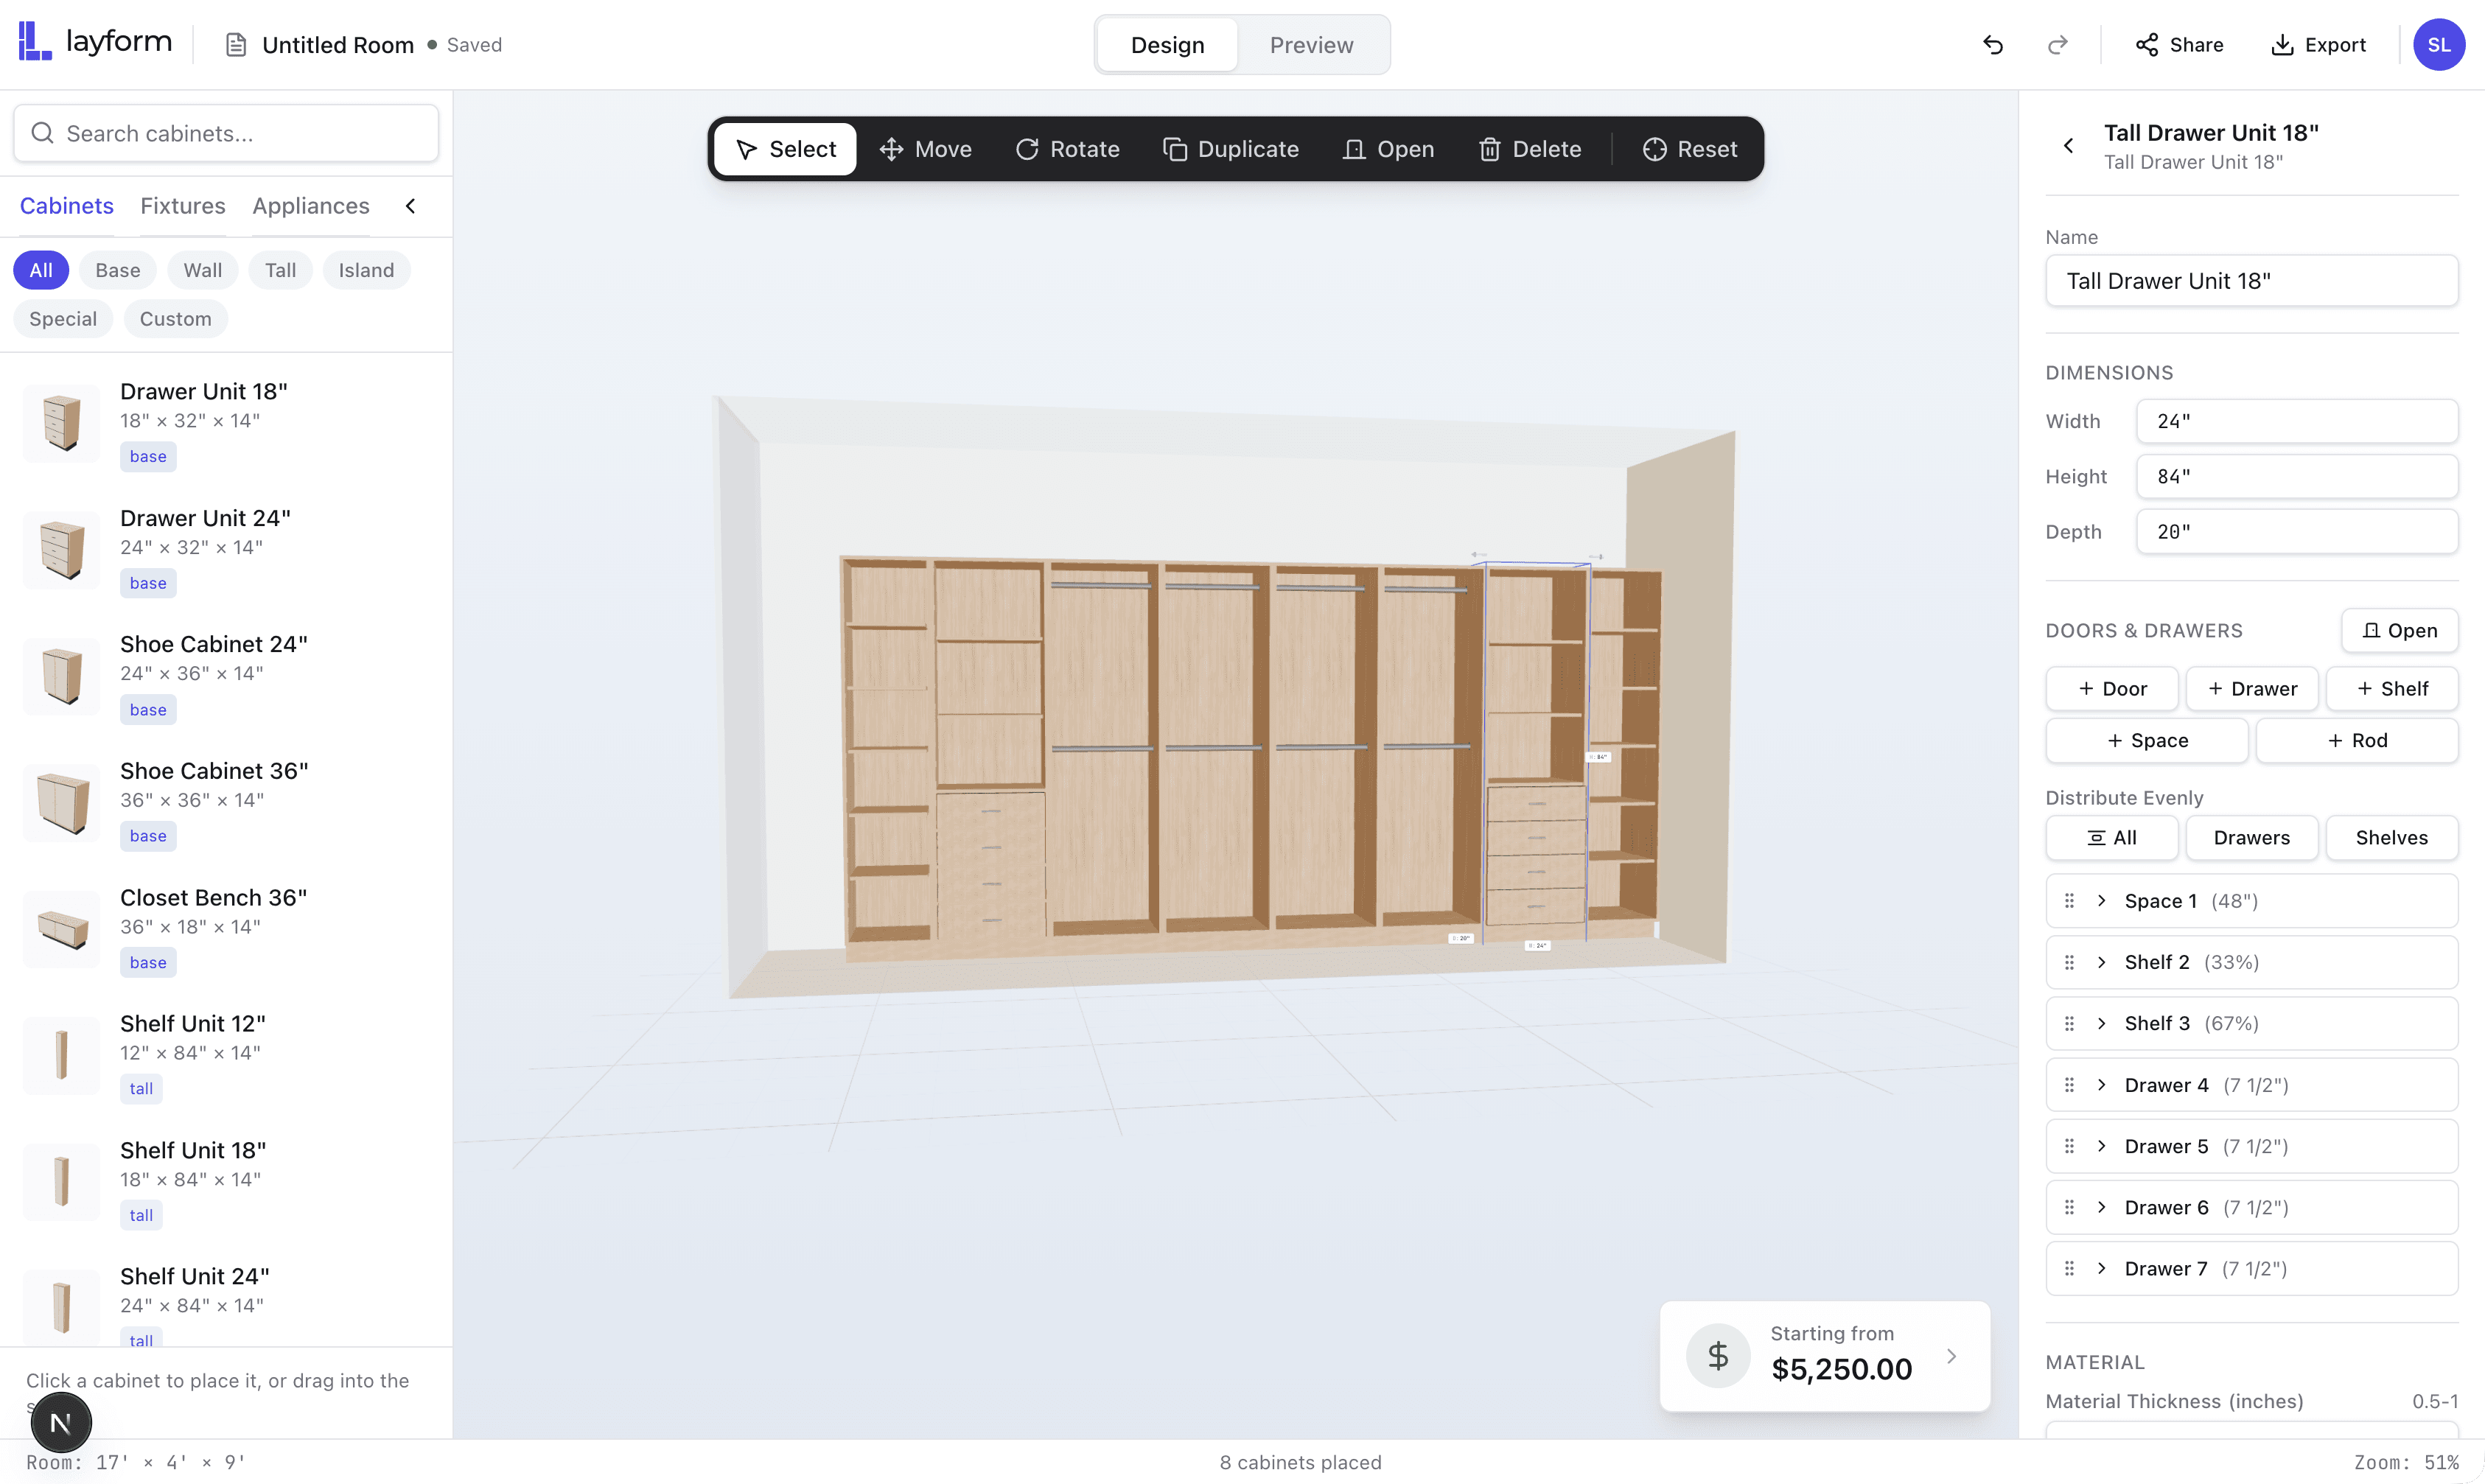Expand the Space 1 row
Viewport: 2485px width, 1484px height.
[x=2101, y=901]
